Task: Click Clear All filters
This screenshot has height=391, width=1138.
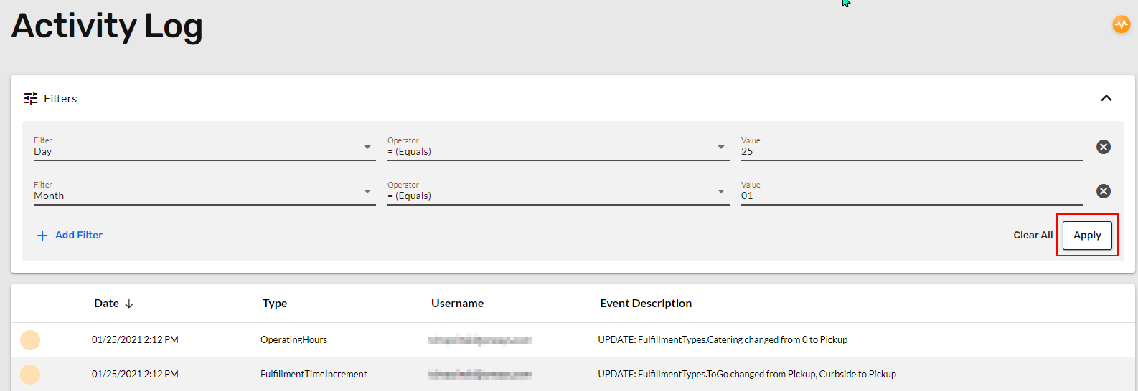Action: [x=1033, y=235]
